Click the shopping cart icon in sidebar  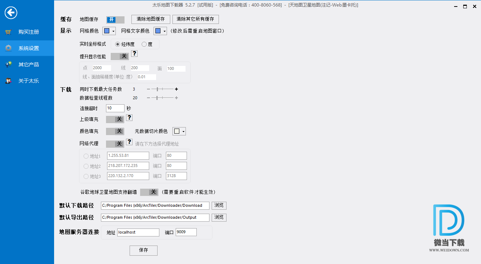(8, 32)
